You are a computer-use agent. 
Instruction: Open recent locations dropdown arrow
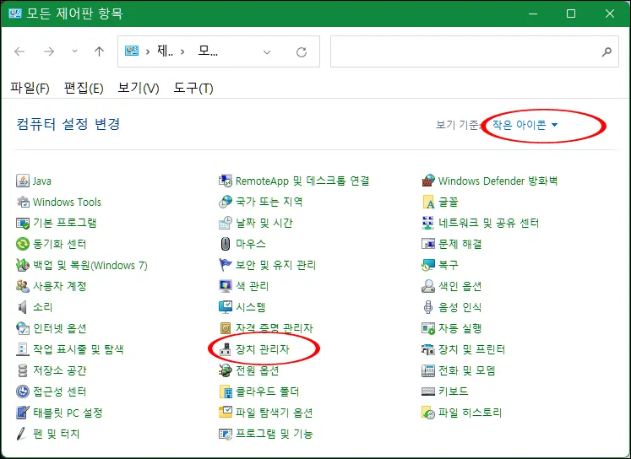point(74,51)
